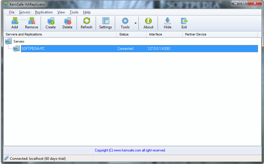Maximize the HAReplicator window
The image size is (264, 164).
tap(244, 3)
